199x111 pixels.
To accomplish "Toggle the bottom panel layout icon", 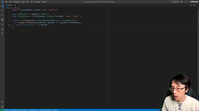I will 175,2.
